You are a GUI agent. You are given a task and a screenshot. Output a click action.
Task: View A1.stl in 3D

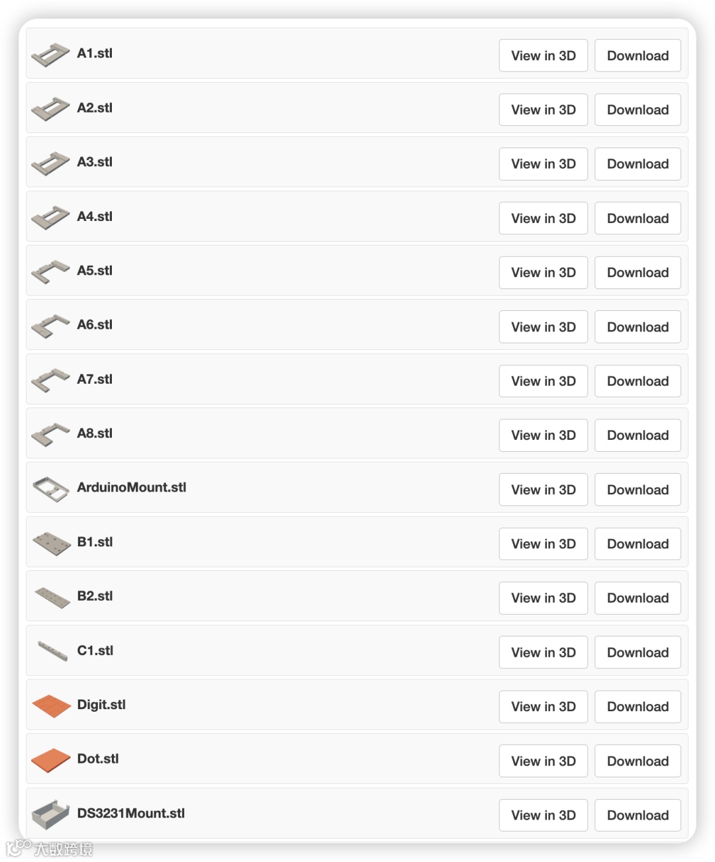click(x=543, y=56)
